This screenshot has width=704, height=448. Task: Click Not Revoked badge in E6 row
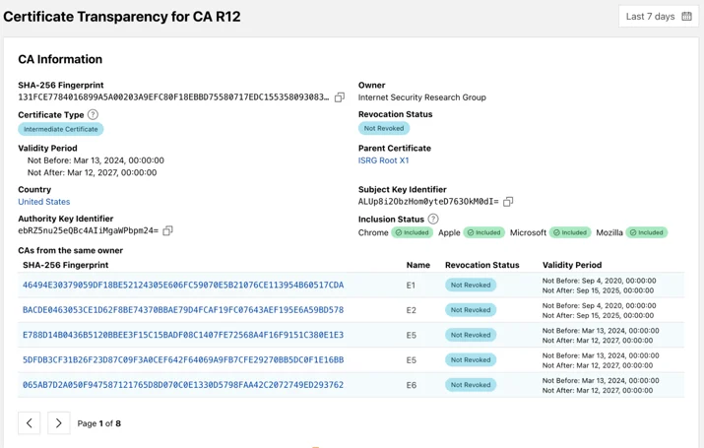point(471,385)
